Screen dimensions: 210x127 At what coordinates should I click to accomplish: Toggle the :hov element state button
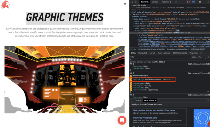click(194, 57)
